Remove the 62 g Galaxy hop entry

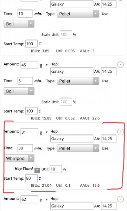click(x=120, y=199)
